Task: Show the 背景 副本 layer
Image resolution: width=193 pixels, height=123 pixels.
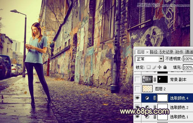Action: pyautogui.click(x=137, y=79)
